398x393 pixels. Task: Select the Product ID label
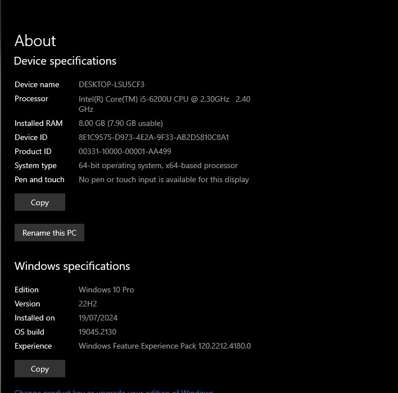[33, 151]
